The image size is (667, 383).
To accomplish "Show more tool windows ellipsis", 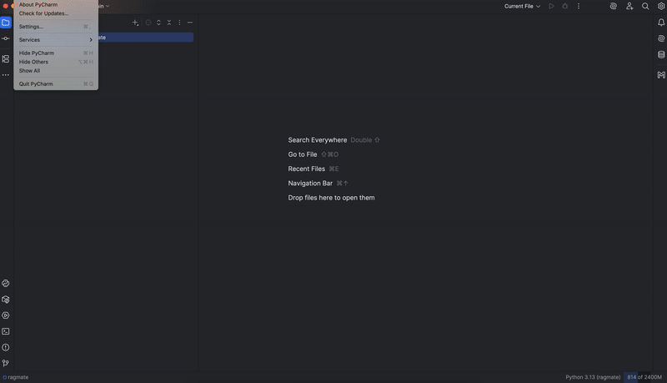I will pyautogui.click(x=6, y=75).
